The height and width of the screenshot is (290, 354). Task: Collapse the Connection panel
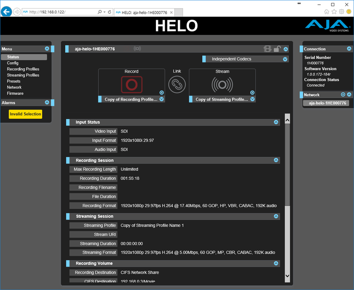coord(349,48)
